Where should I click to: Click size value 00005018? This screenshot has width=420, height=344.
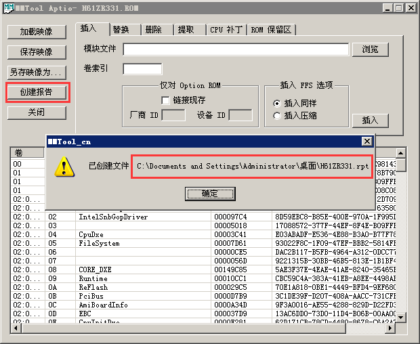230,225
